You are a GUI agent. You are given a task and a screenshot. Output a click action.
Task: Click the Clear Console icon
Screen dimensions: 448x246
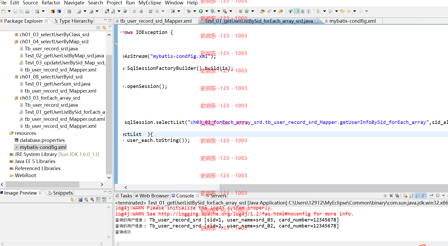[405, 196]
